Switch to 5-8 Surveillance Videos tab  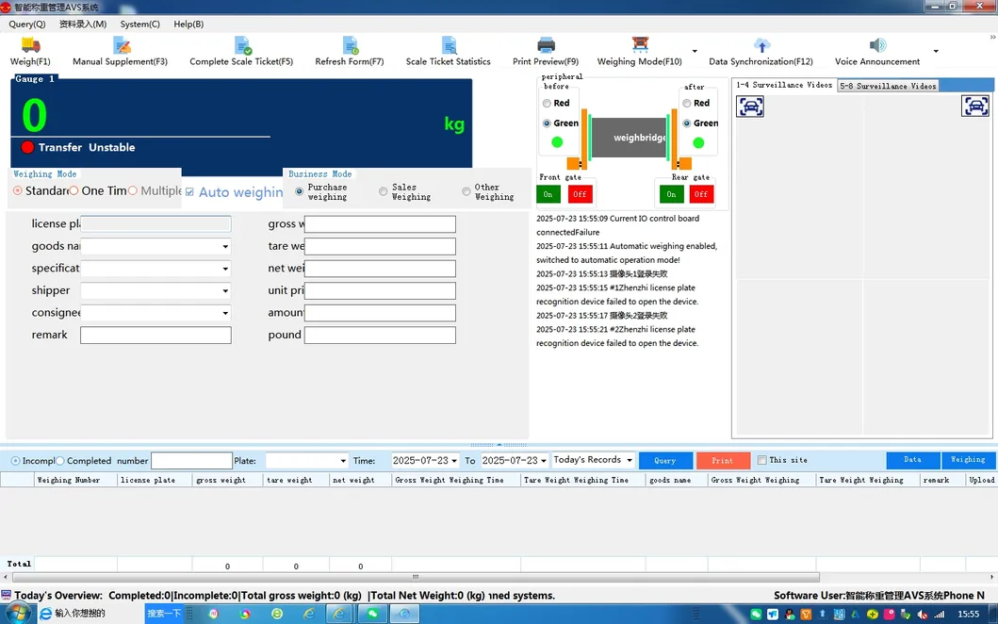pyautogui.click(x=887, y=85)
